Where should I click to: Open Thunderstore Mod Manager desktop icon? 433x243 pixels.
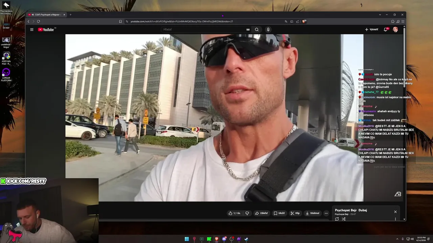coord(6,8)
